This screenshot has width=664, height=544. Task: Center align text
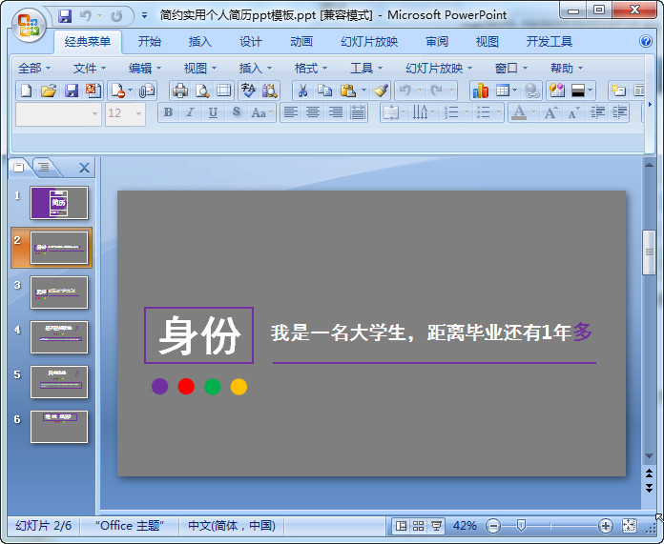click(313, 112)
